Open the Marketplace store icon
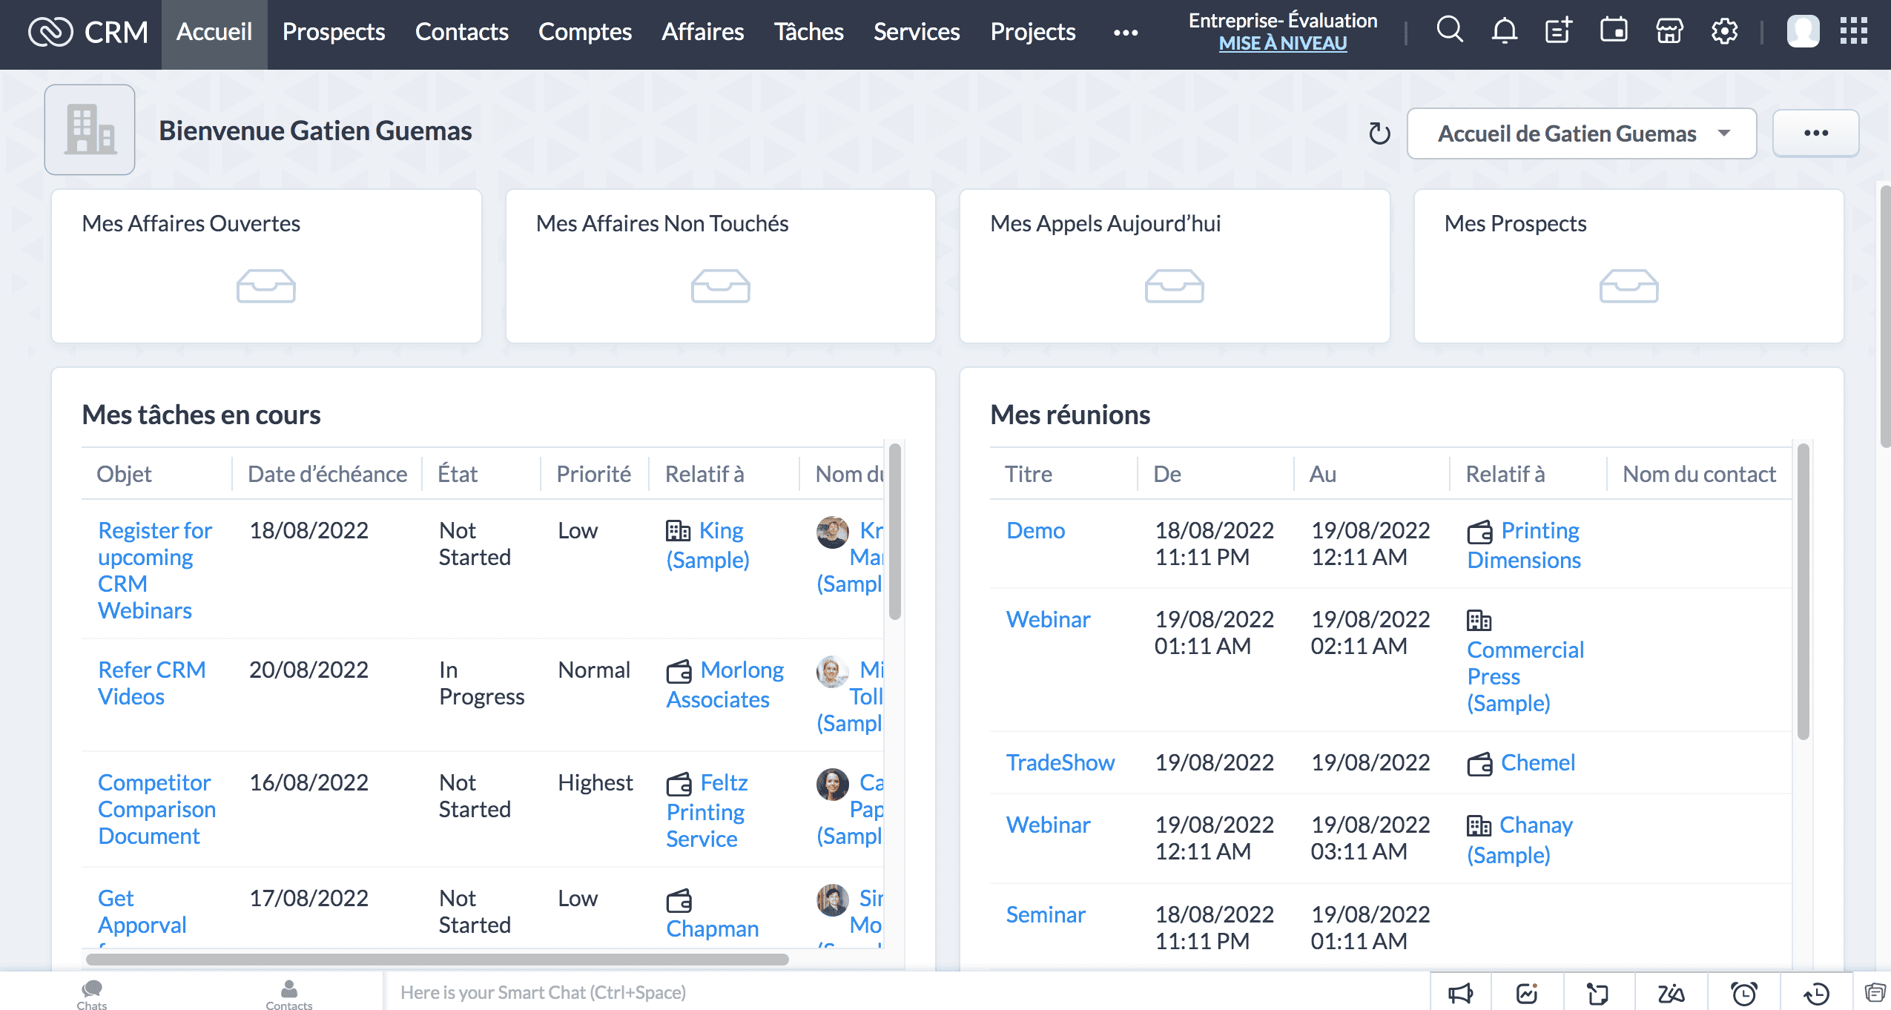Viewport: 1891px width, 1010px height. coord(1668,31)
